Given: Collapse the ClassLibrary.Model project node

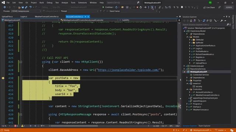Looking at the screenshot, I should click(184, 31).
